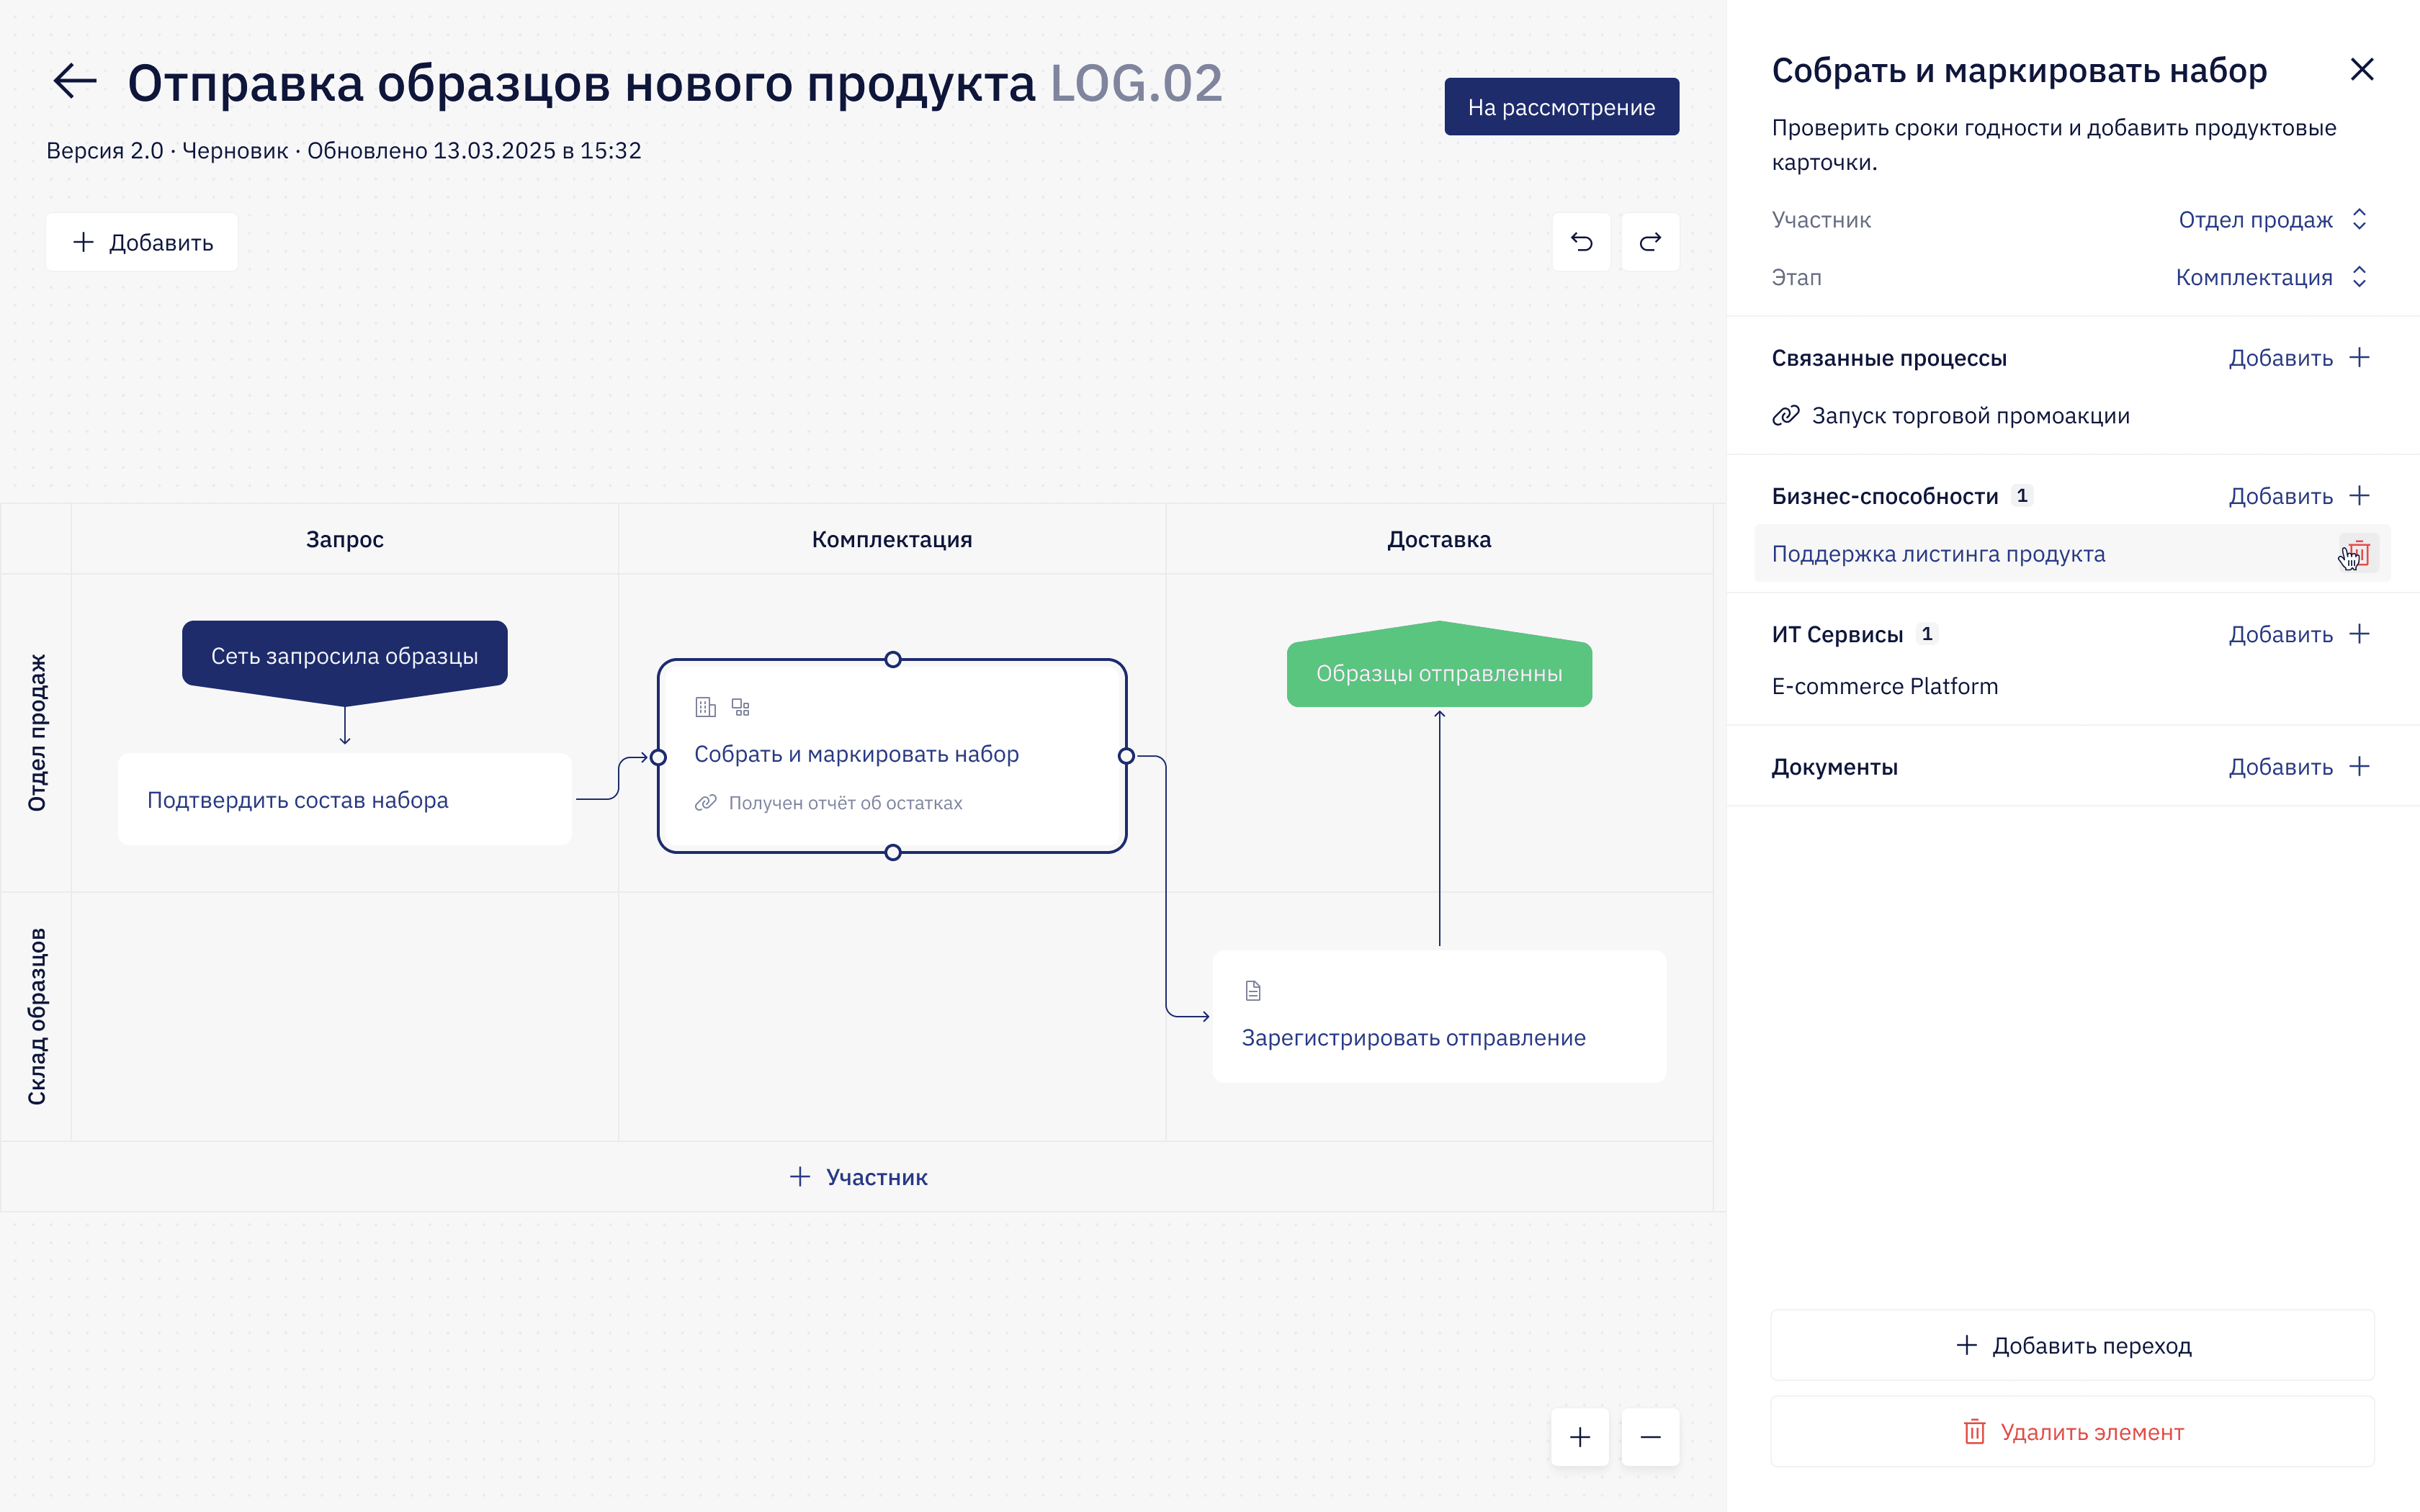Select the 'Зарегистрировать отправление' card
Viewport: 2420px width, 1512px height.
1439,1016
